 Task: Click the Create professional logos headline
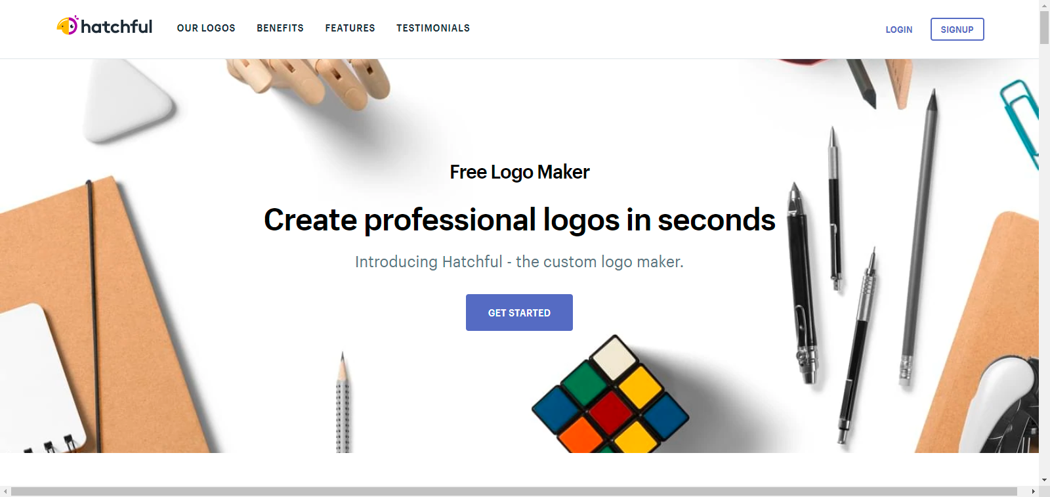[520, 220]
